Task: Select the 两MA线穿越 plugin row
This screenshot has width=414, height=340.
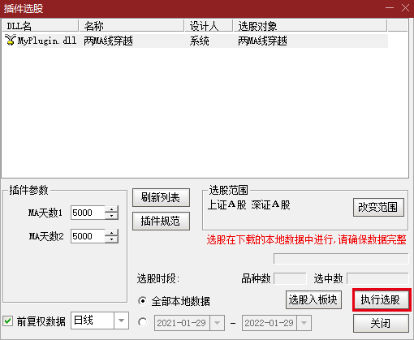Action: coord(196,41)
